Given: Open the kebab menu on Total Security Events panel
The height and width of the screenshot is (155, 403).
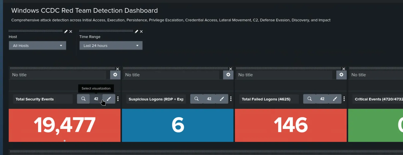Looking at the screenshot, I should point(118,99).
